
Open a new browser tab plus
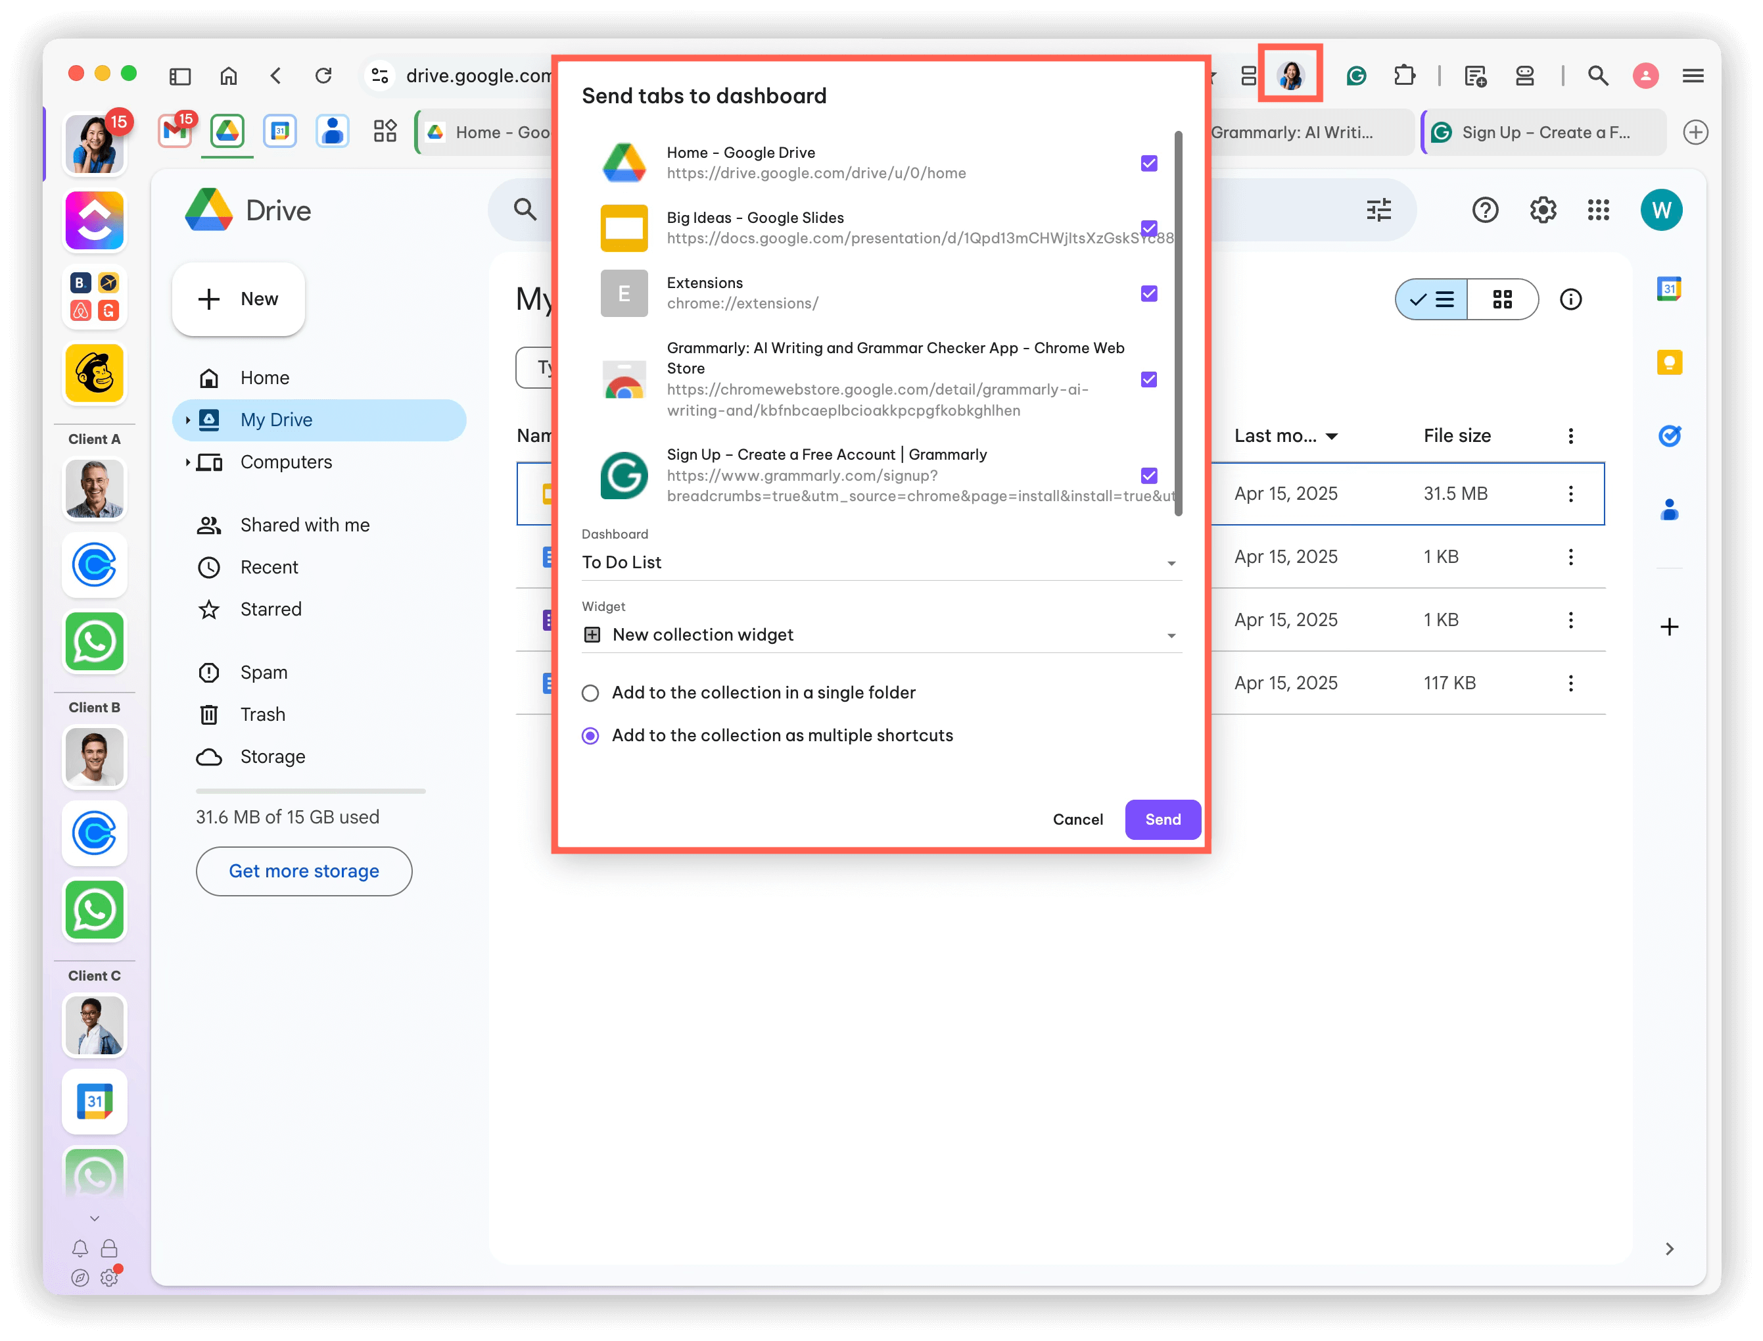pos(1695,132)
